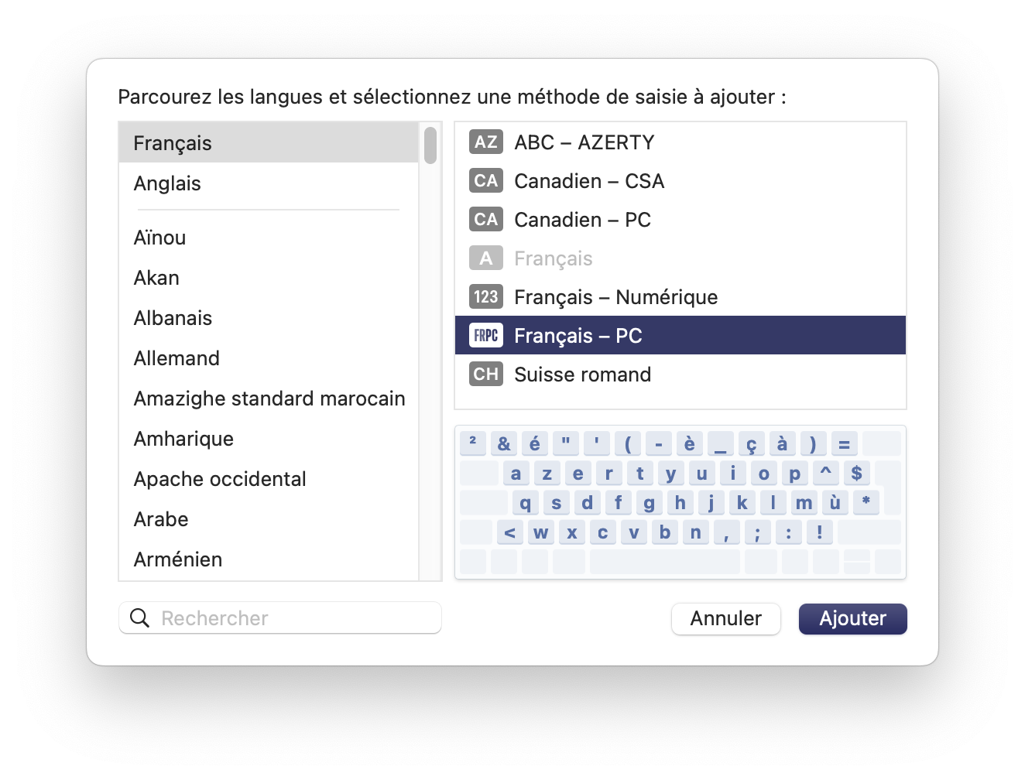Click the AZ icon for ABC – AZERTY
Image resolution: width=1025 pixels, height=780 pixels.
coord(486,142)
